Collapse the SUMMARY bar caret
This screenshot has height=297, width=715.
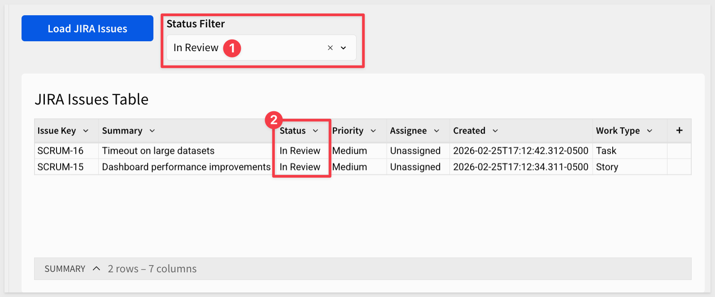point(96,268)
